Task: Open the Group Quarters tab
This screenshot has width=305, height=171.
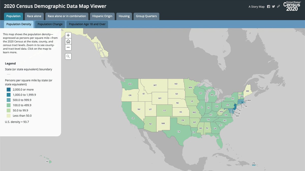Action: pyautogui.click(x=146, y=16)
